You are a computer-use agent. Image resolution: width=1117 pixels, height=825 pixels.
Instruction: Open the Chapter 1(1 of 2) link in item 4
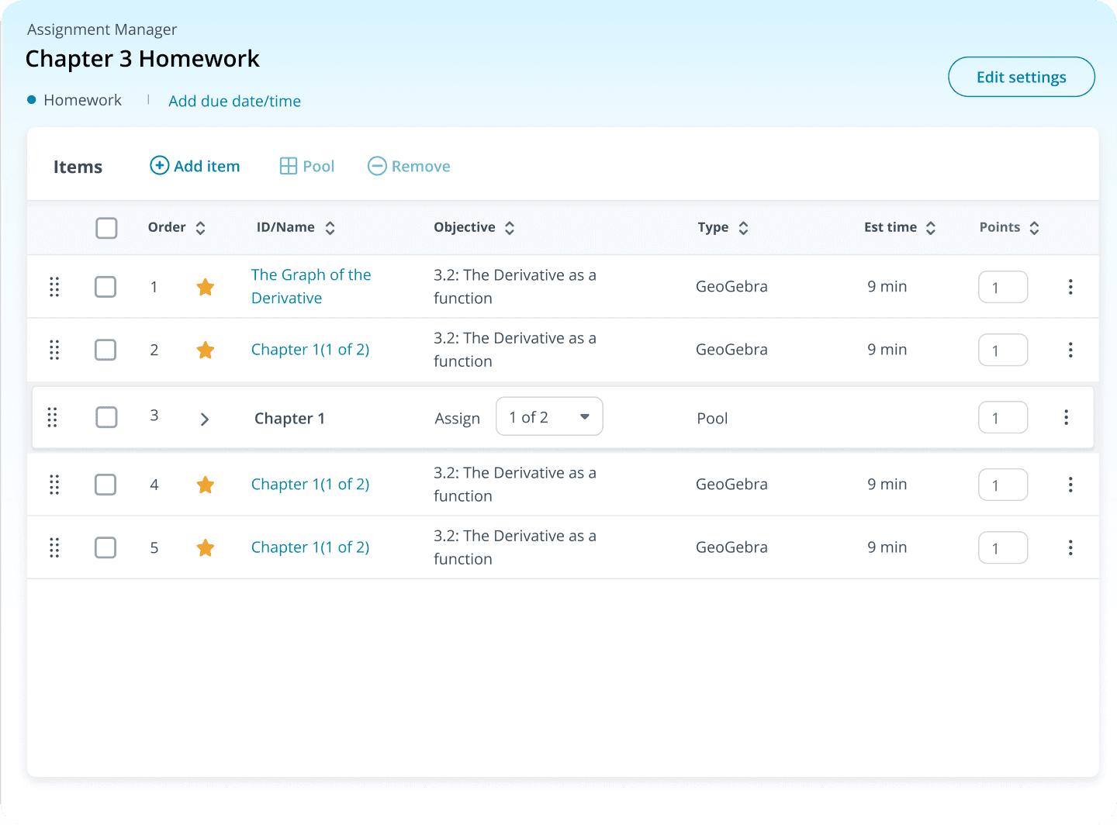pyautogui.click(x=310, y=485)
